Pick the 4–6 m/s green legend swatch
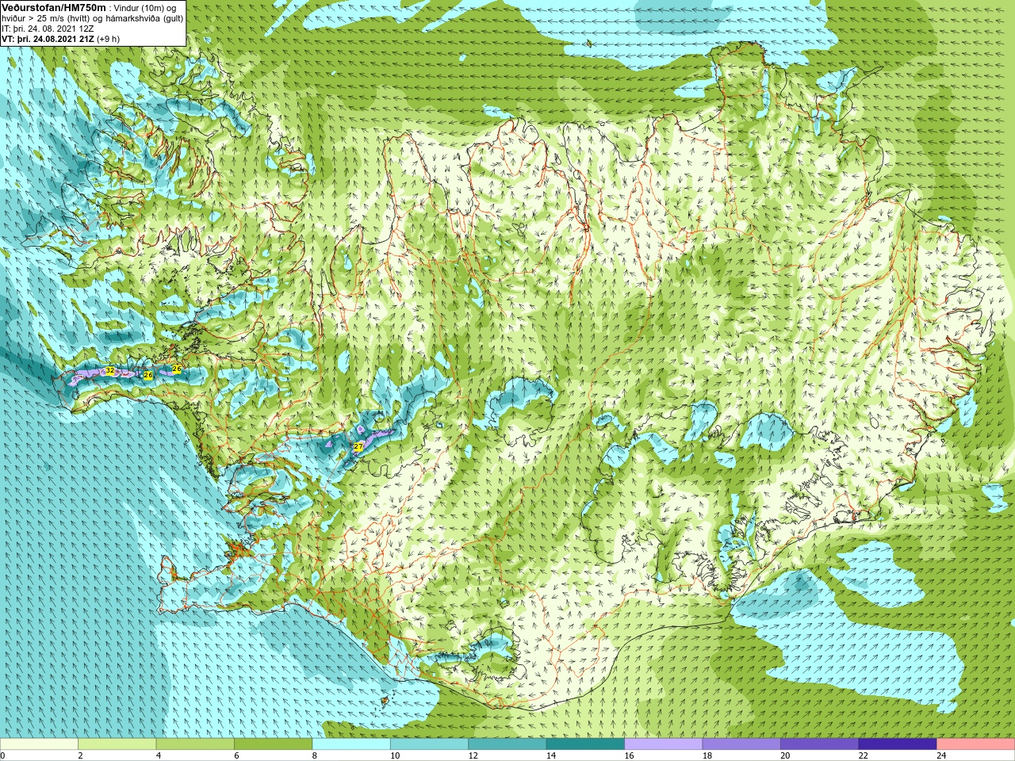 click(x=195, y=744)
